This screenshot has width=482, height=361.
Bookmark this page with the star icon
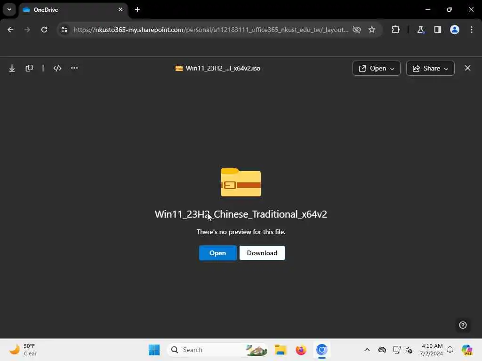(x=372, y=30)
